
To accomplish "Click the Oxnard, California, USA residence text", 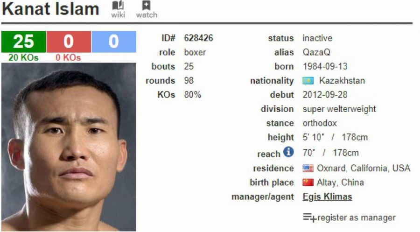I will click(364, 168).
